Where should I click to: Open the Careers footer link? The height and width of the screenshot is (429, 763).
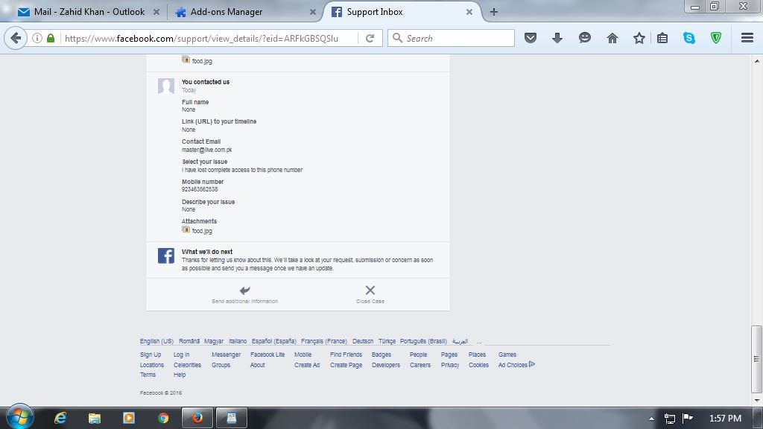420,365
